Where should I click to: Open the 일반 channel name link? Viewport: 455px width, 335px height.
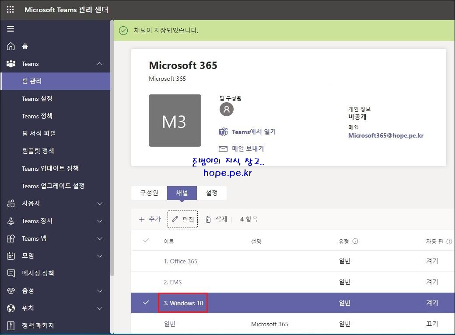click(170, 324)
